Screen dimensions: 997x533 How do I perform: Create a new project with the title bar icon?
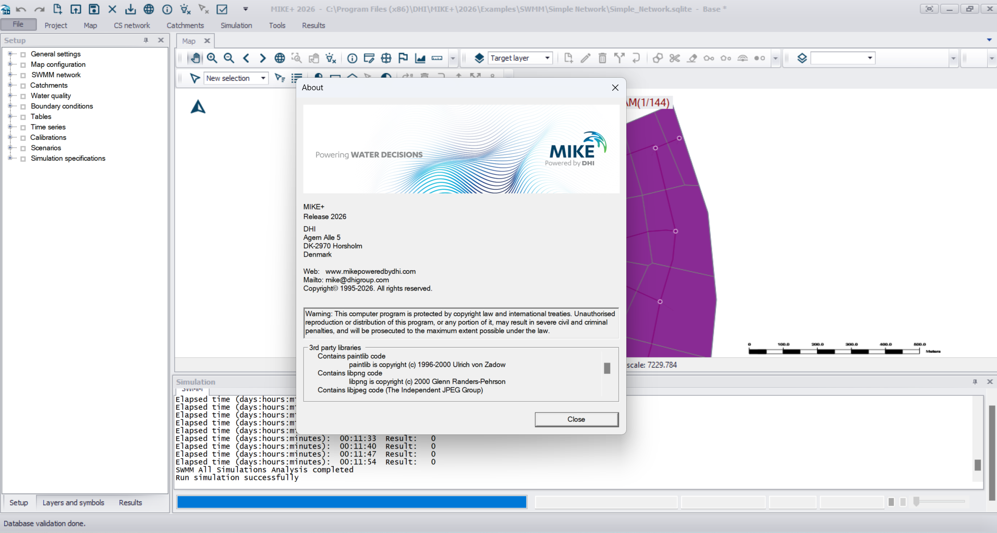click(57, 9)
